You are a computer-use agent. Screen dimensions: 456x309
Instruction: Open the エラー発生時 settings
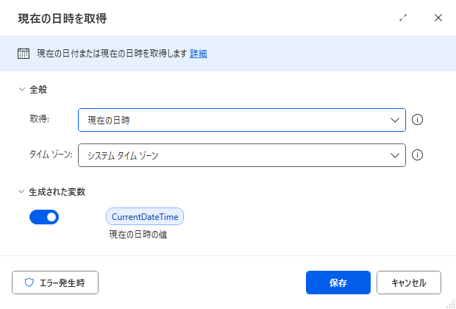(x=55, y=283)
